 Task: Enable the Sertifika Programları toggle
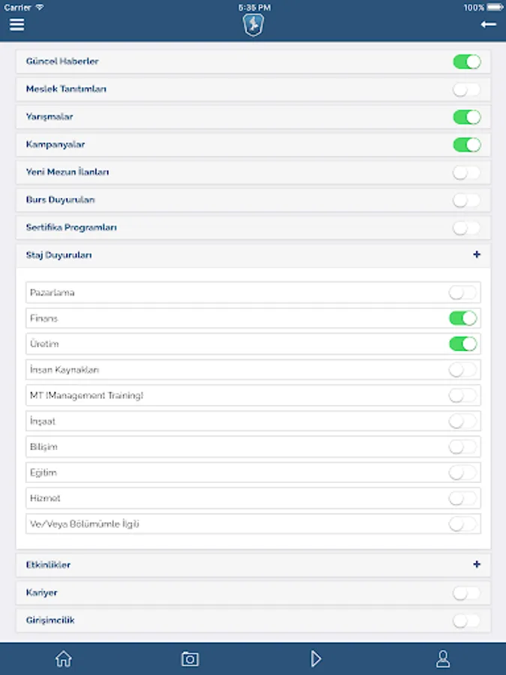467,228
